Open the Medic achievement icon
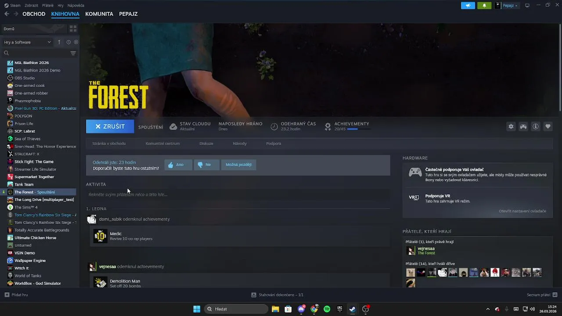 point(100,236)
